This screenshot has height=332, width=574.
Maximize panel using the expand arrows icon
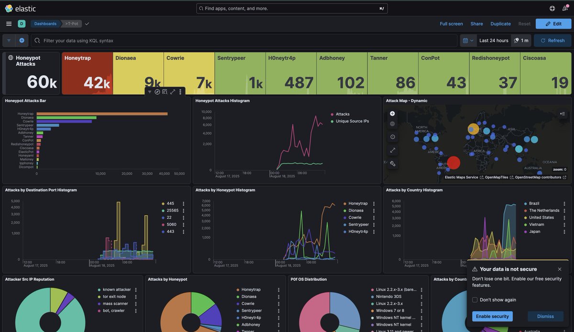click(x=173, y=92)
